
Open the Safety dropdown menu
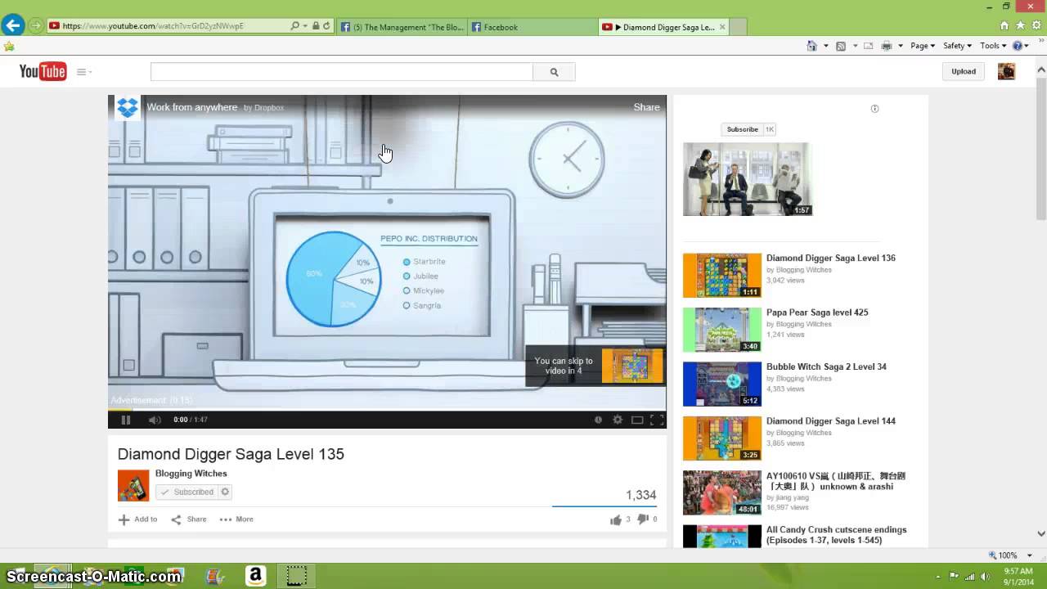pyautogui.click(x=957, y=46)
